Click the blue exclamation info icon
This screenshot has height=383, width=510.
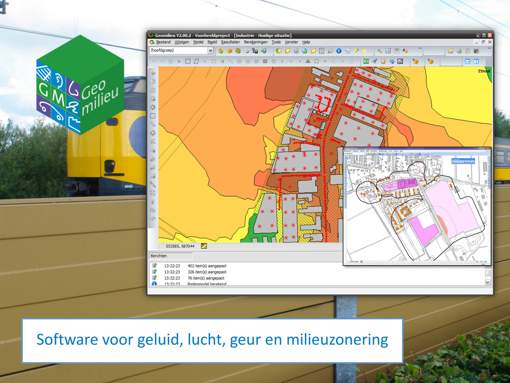click(339, 51)
